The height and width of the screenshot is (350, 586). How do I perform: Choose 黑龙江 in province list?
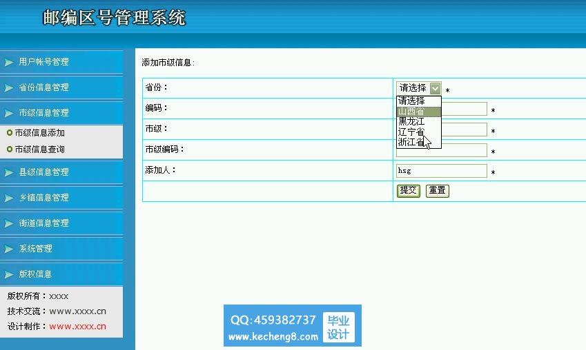[418, 121]
